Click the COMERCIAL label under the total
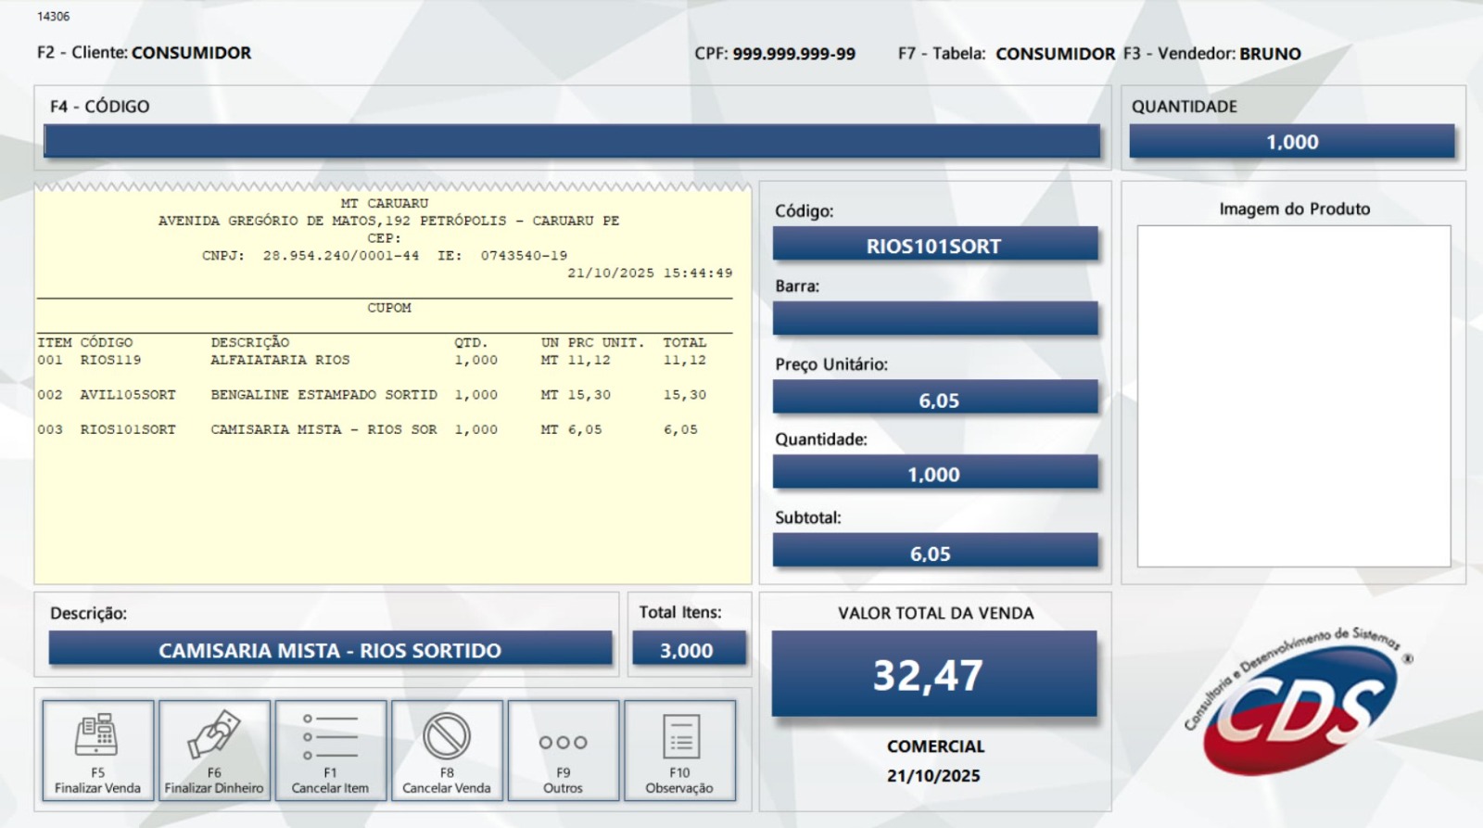The width and height of the screenshot is (1483, 828). pos(935,746)
